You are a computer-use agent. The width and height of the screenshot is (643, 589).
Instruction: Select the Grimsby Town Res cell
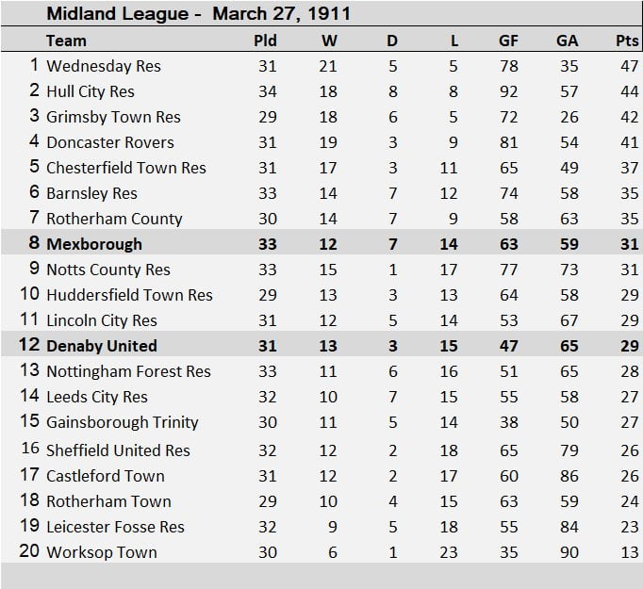(113, 117)
